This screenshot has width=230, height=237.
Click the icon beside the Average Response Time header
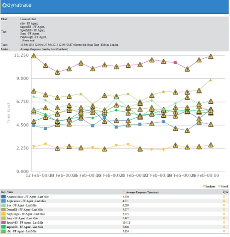pyautogui.click(x=124, y=192)
